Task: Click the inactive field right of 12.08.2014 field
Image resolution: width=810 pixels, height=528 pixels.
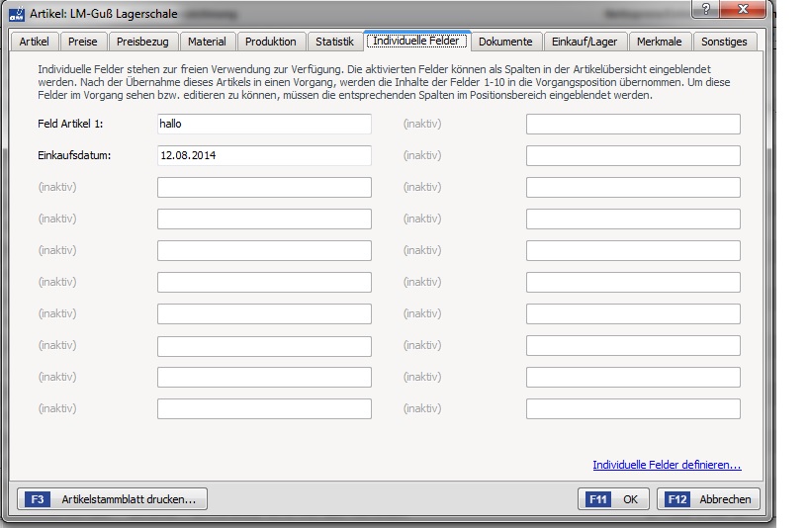Action: pyautogui.click(x=633, y=155)
